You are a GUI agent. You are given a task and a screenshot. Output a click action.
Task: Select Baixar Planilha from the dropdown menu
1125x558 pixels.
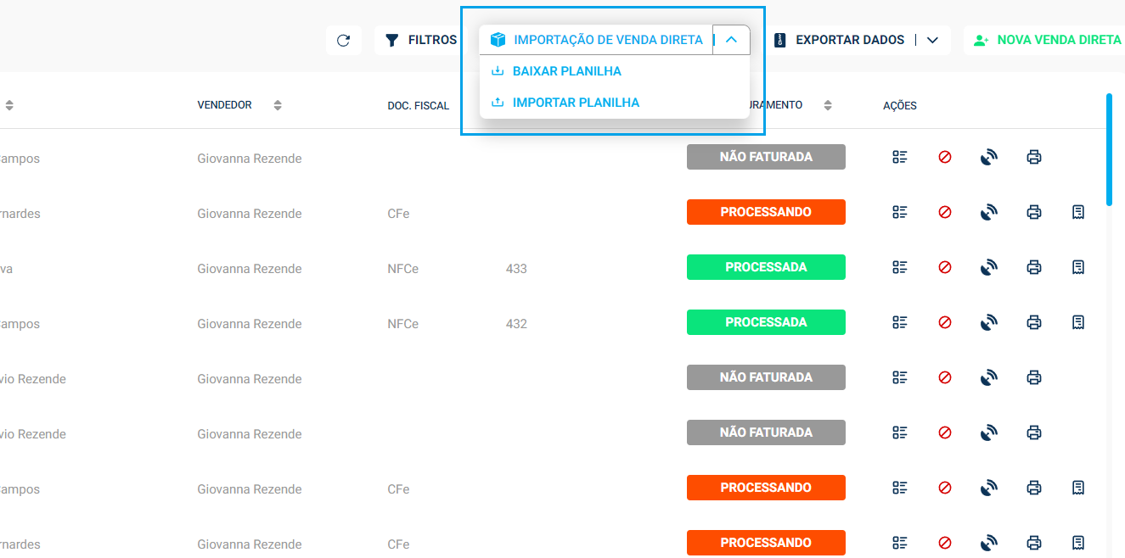pos(566,71)
